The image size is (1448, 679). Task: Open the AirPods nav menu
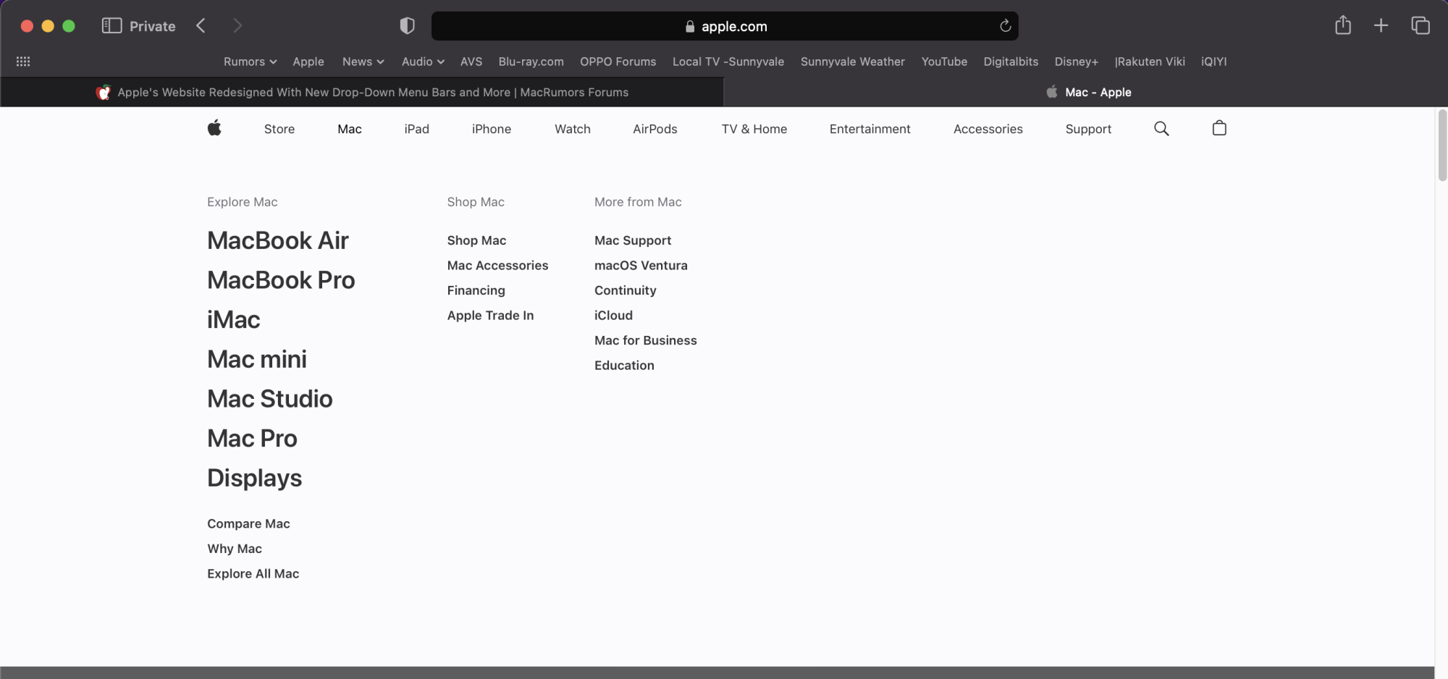(x=655, y=129)
